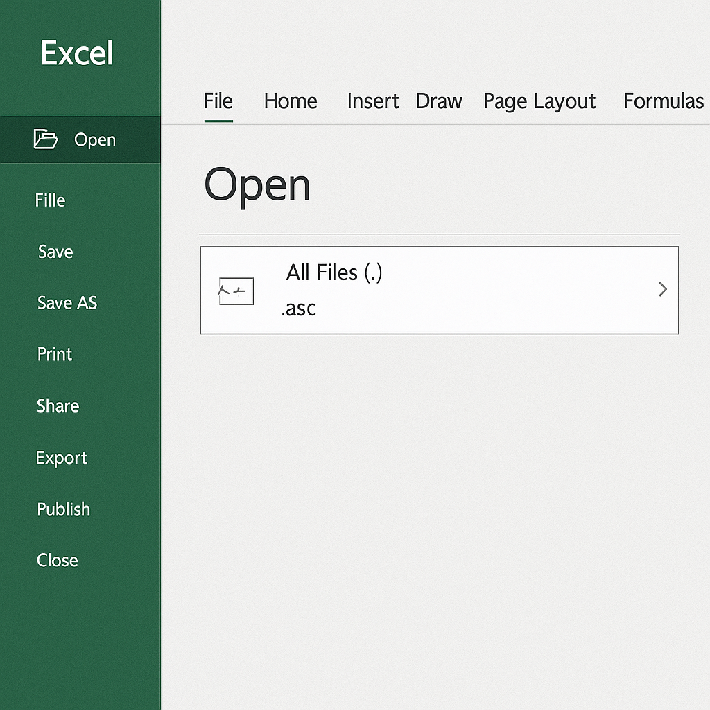Click Print in the sidebar
The image size is (710, 710).
point(55,354)
